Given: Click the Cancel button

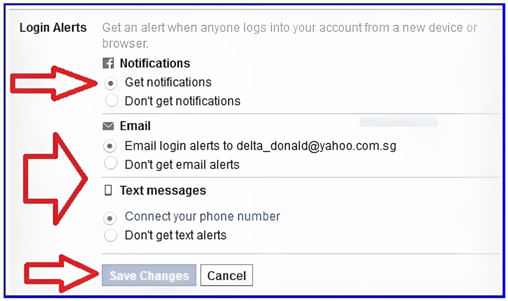Looking at the screenshot, I should (x=227, y=275).
